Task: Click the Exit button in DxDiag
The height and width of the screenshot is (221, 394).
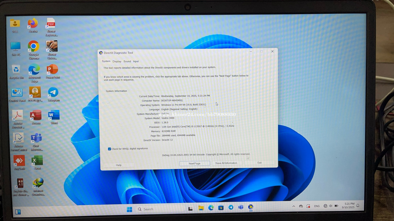Action: coord(260,163)
